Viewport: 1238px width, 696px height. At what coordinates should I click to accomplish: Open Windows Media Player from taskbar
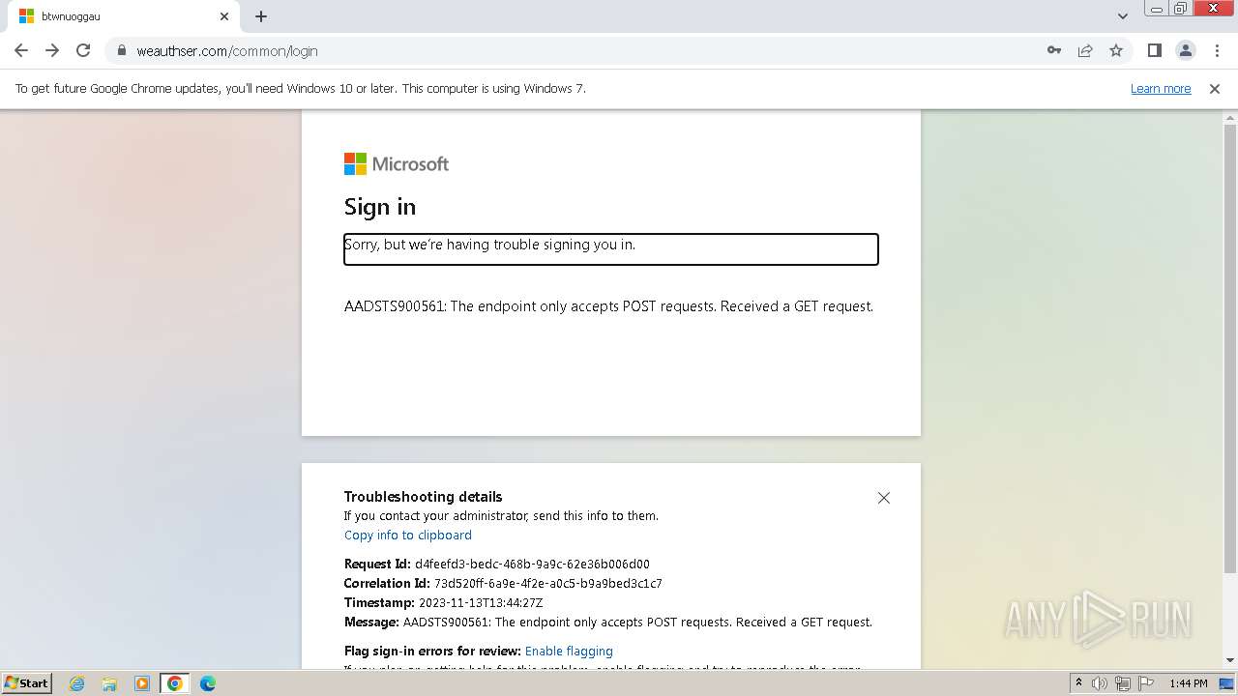pos(142,683)
